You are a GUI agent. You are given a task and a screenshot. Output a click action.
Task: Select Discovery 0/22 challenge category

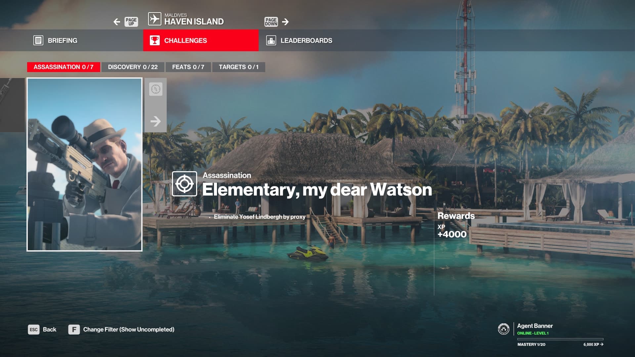pos(133,67)
